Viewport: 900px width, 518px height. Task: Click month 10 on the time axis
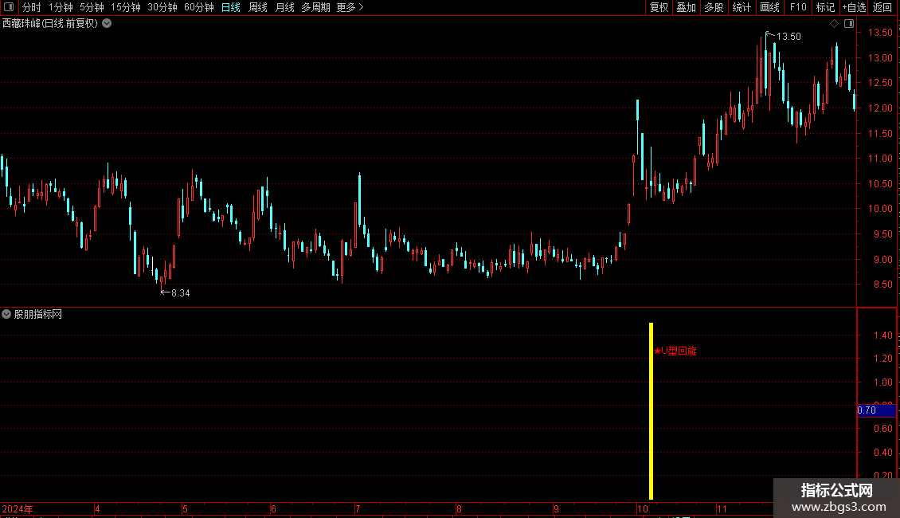point(642,508)
